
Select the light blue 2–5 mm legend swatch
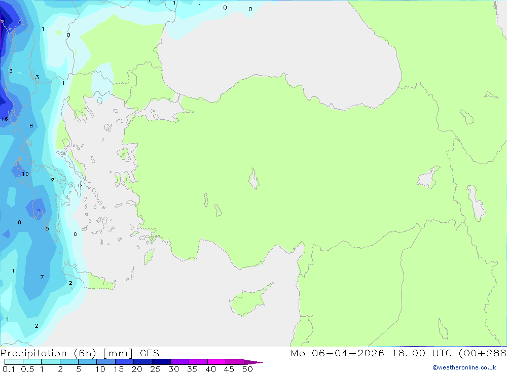69,362
